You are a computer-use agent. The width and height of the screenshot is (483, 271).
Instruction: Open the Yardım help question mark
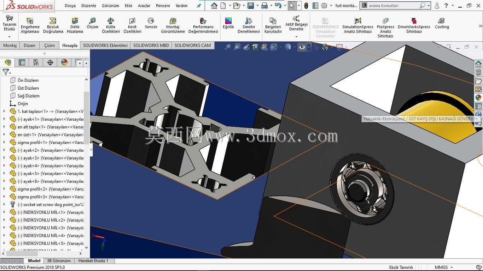[x=446, y=6]
